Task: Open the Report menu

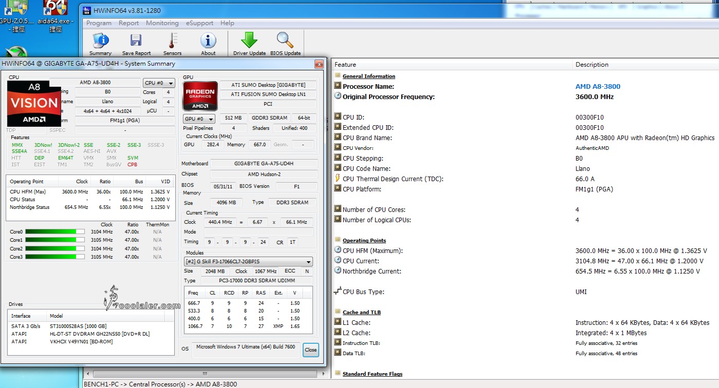Action: 128,23
